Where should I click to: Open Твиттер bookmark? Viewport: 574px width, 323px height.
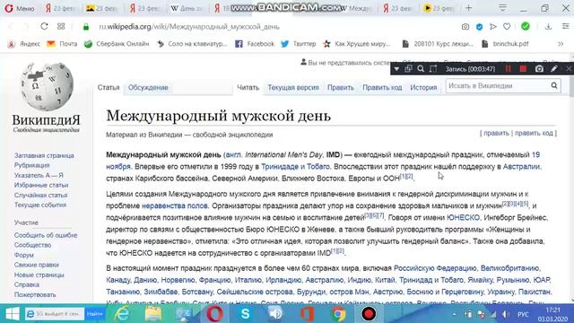299,44
